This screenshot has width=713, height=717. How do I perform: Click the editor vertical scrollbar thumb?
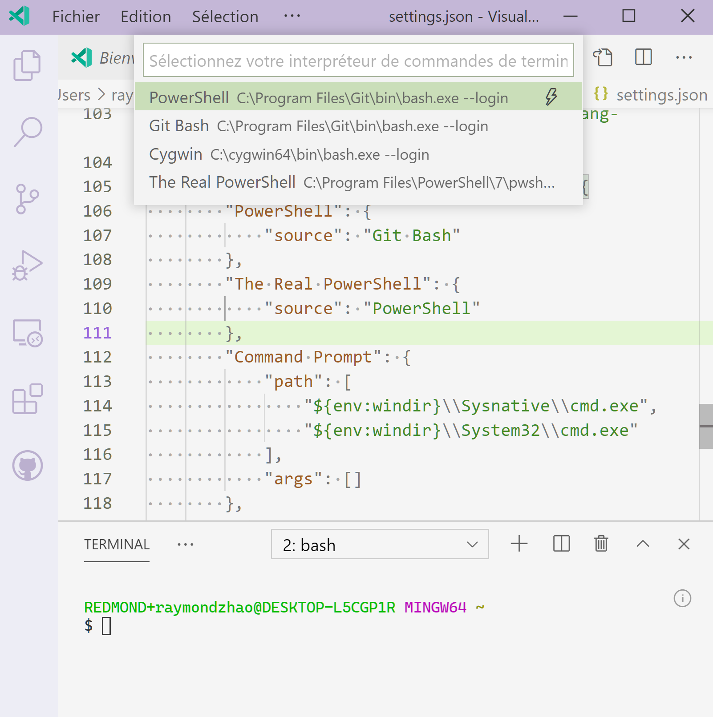(x=706, y=426)
